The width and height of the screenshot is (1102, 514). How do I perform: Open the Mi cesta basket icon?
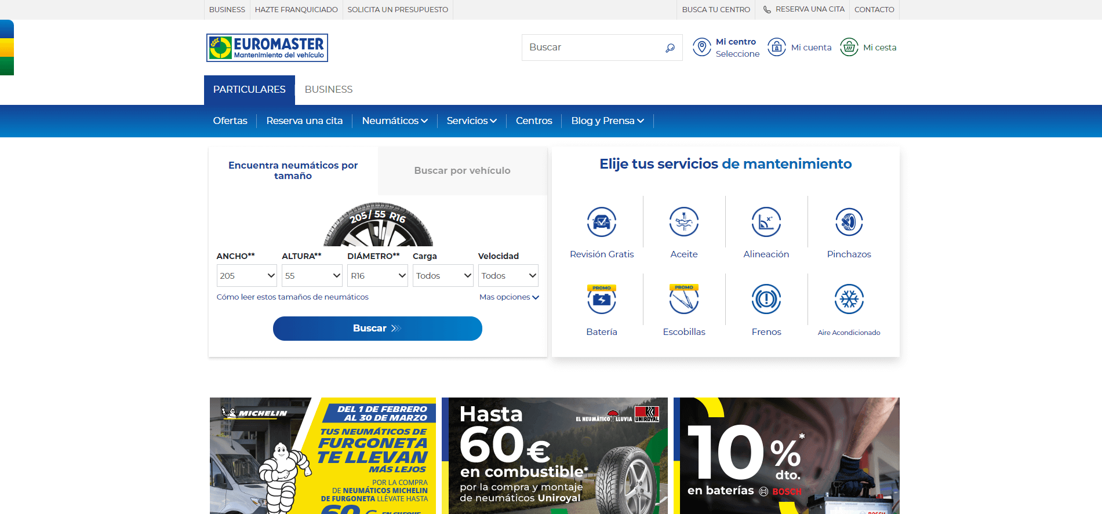(x=849, y=47)
